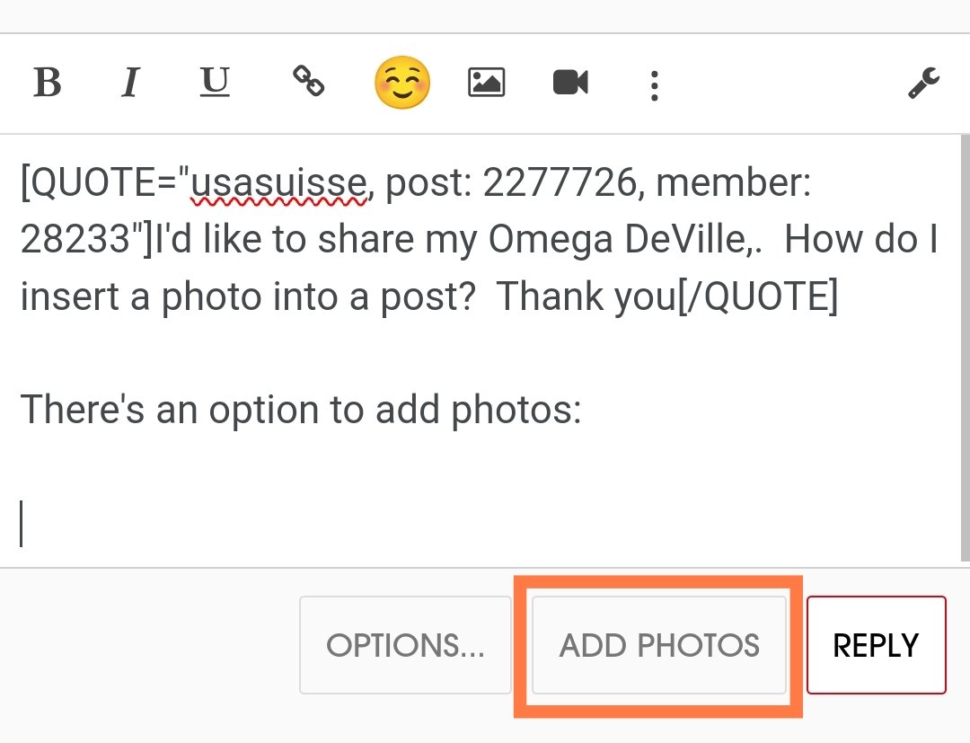970x743 pixels.
Task: Expand the three-dot more options menu
Action: 655,85
